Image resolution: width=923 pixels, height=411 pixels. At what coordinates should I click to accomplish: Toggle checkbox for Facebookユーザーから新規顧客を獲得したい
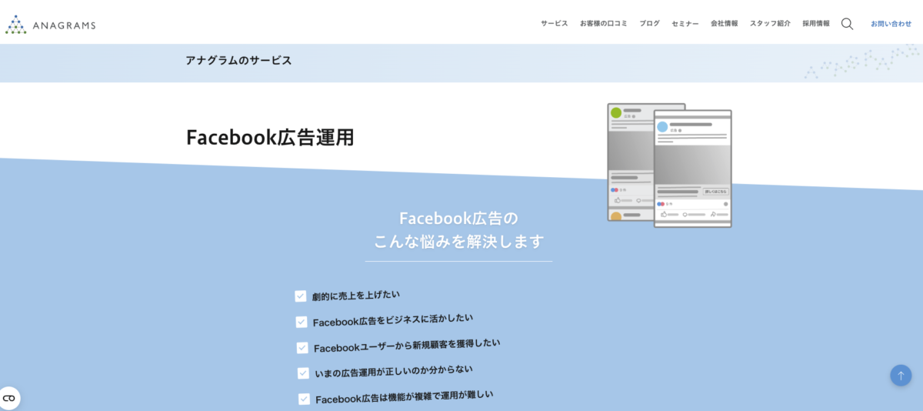302,348
